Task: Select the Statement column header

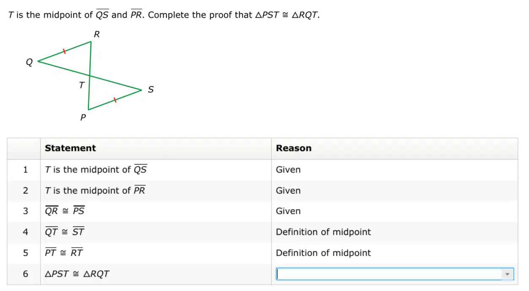Action: (70, 148)
